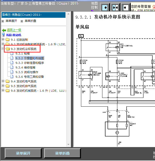Select the 9.4 发动机电气系统 folder

(x=24, y=81)
